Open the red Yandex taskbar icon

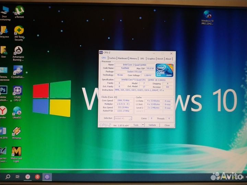[x=37, y=177]
